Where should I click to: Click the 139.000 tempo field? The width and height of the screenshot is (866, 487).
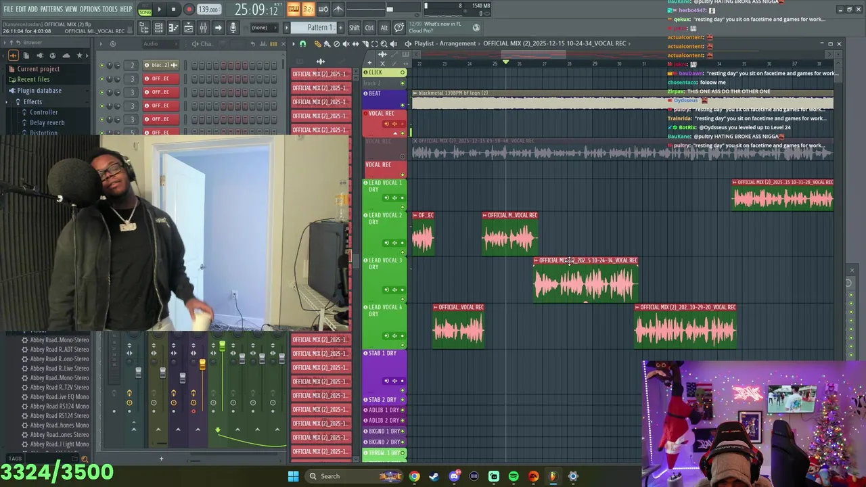click(209, 9)
